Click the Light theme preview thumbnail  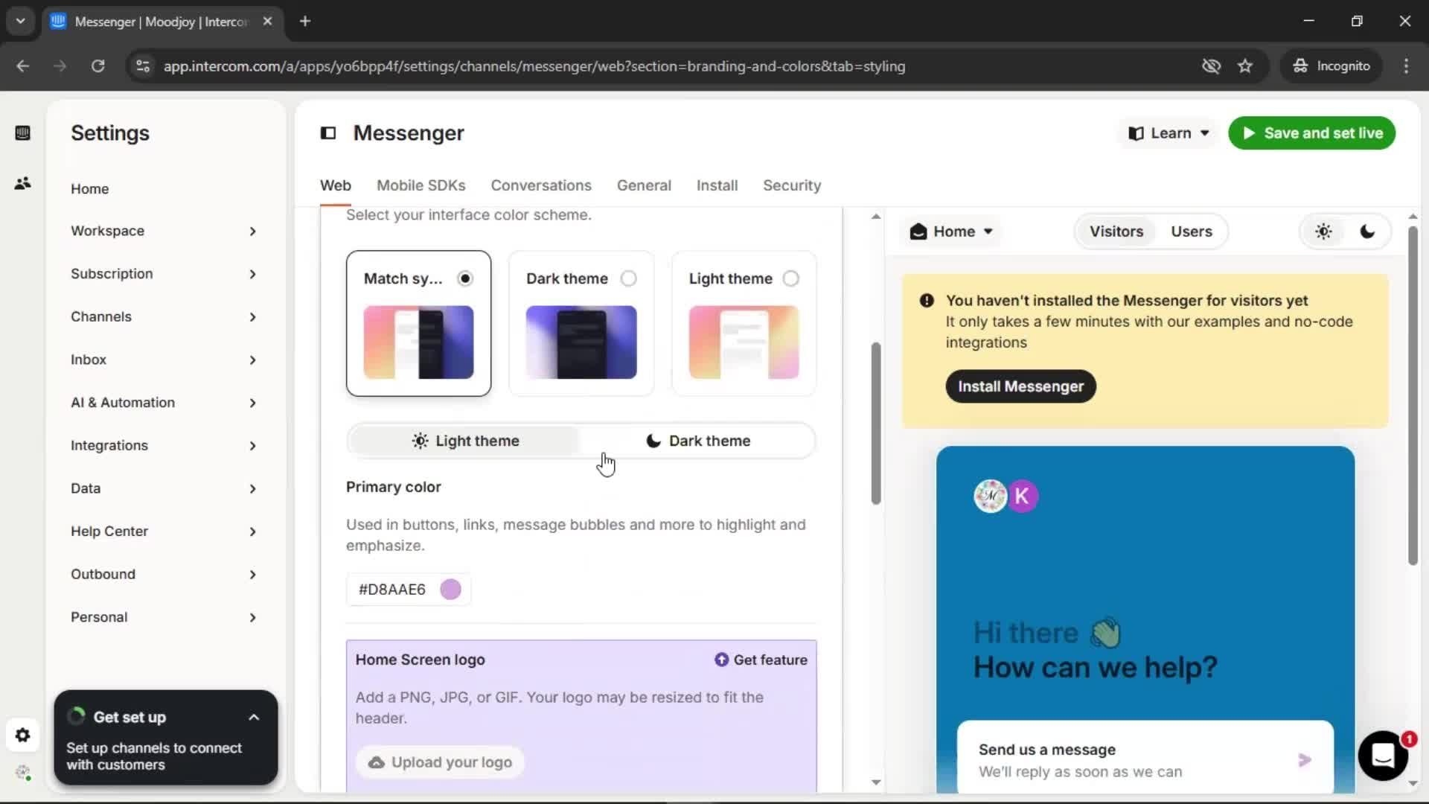(x=744, y=342)
